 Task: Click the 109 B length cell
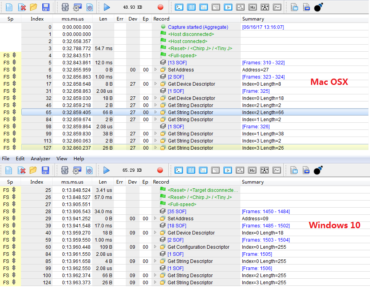pyautogui.click(x=106, y=247)
